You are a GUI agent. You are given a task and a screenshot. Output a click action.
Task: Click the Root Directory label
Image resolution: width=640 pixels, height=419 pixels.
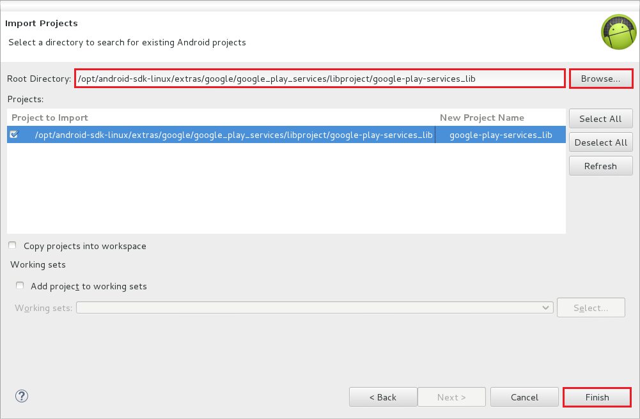39,79
